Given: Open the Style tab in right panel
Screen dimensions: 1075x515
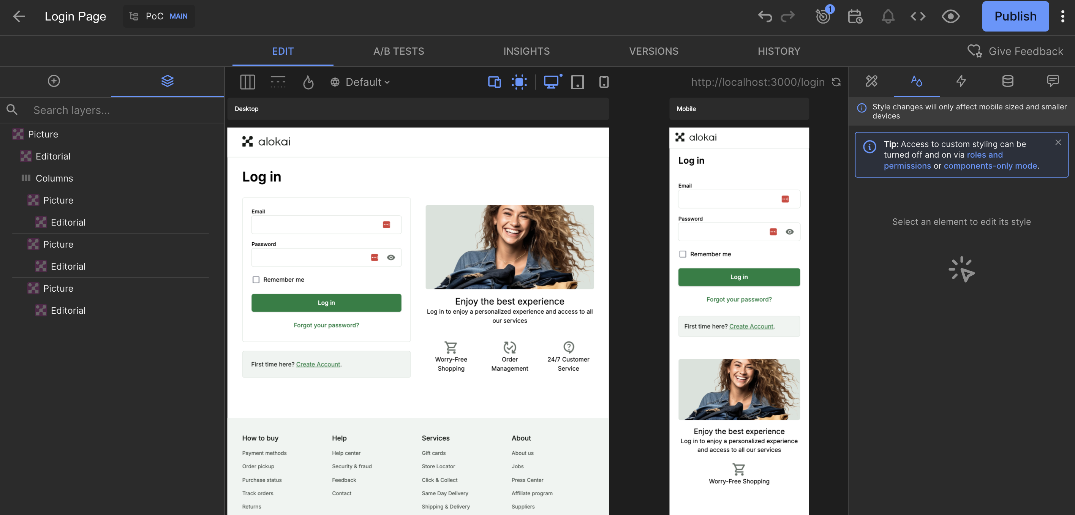Looking at the screenshot, I should 917,81.
